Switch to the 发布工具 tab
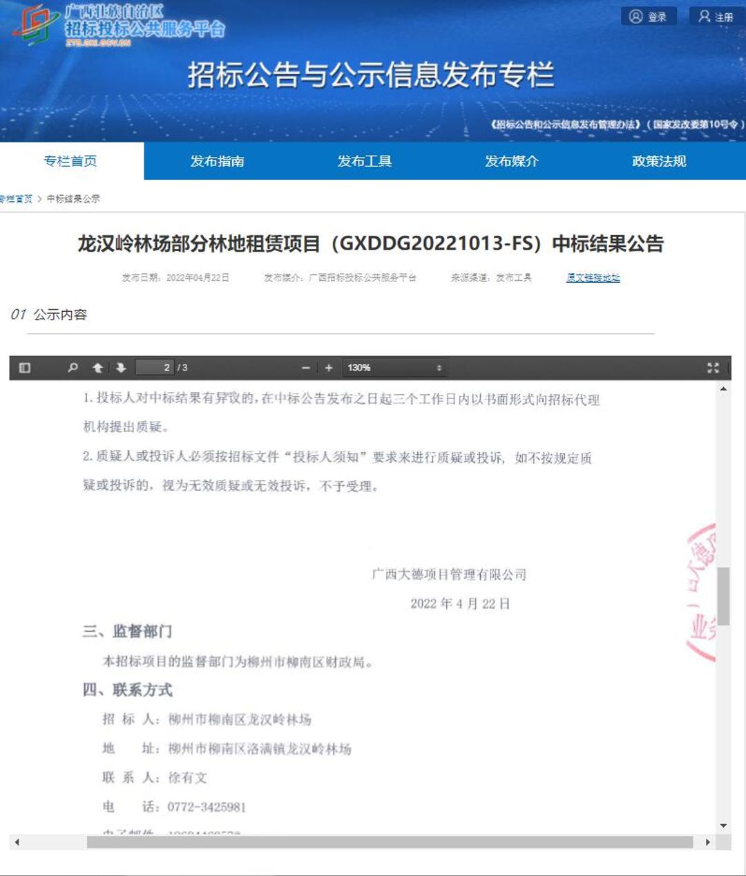Viewport: 746px width, 876px height. 365,161
